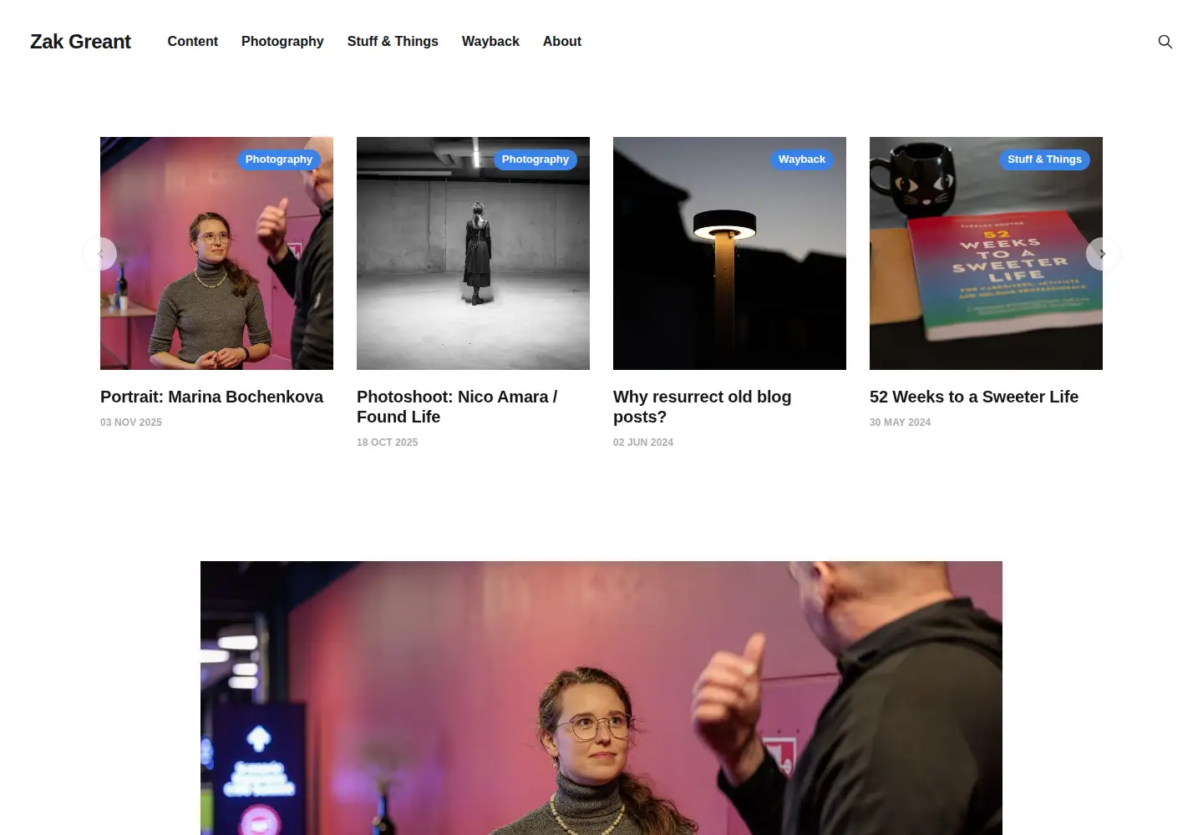Image resolution: width=1203 pixels, height=835 pixels.
Task: Click the 18 OCT 2025 date
Action: tap(387, 443)
